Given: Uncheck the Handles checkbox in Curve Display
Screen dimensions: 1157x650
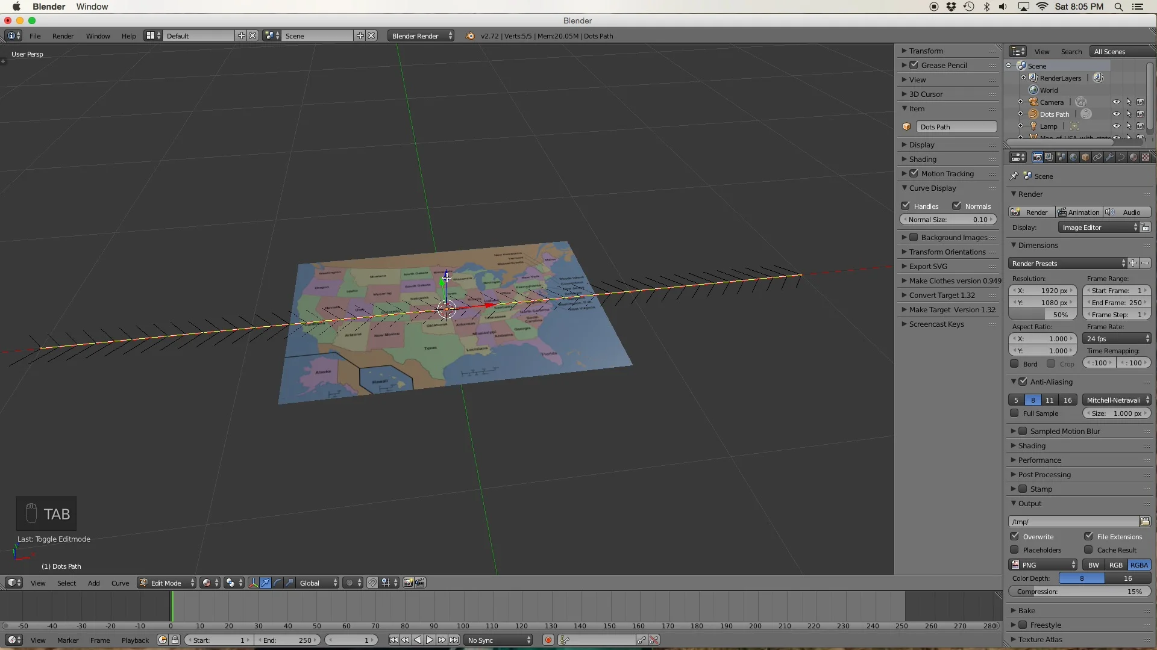Looking at the screenshot, I should point(905,206).
